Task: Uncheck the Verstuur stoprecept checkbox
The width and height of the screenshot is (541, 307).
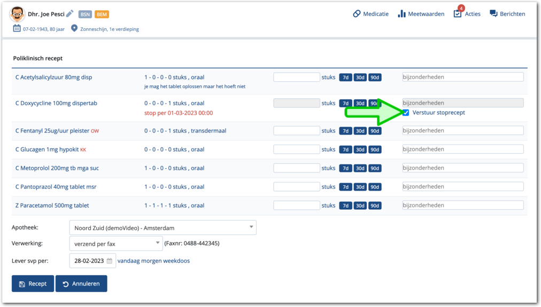Action: pos(406,113)
